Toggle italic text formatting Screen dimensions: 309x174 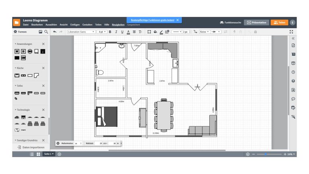point(116,31)
